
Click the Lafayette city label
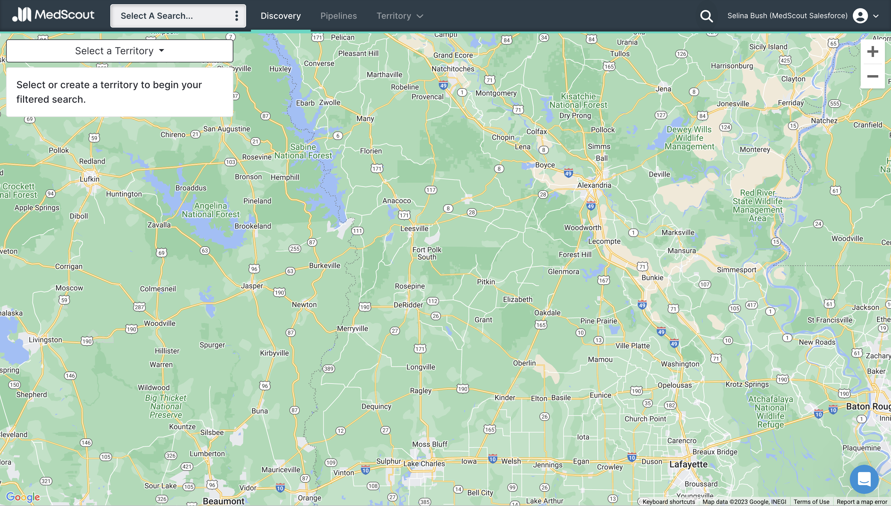tap(688, 464)
